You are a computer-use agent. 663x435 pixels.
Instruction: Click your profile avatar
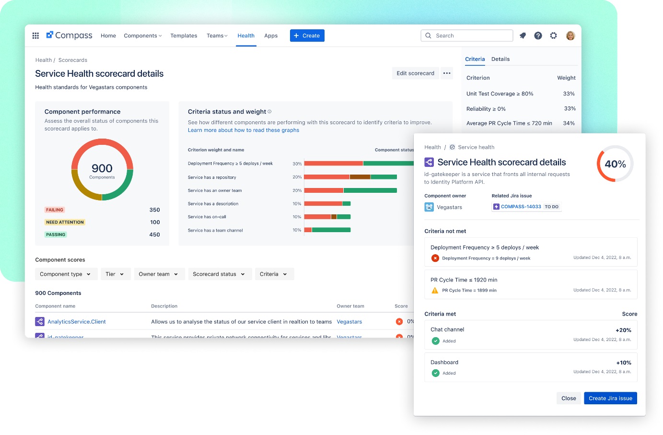pyautogui.click(x=570, y=35)
